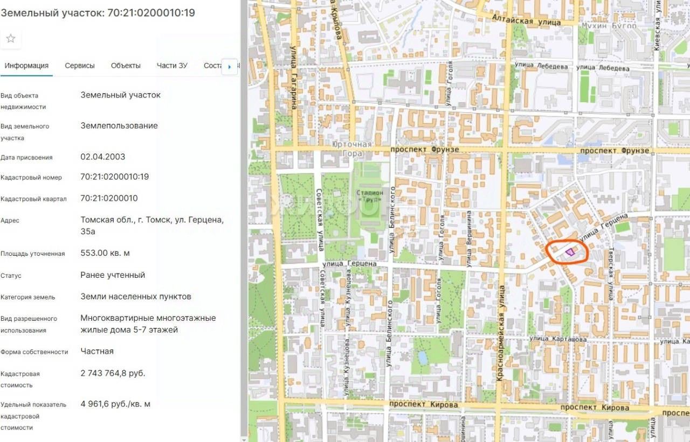Select the status 'Ранее учтенный'
The height and width of the screenshot is (442, 690).
[113, 275]
